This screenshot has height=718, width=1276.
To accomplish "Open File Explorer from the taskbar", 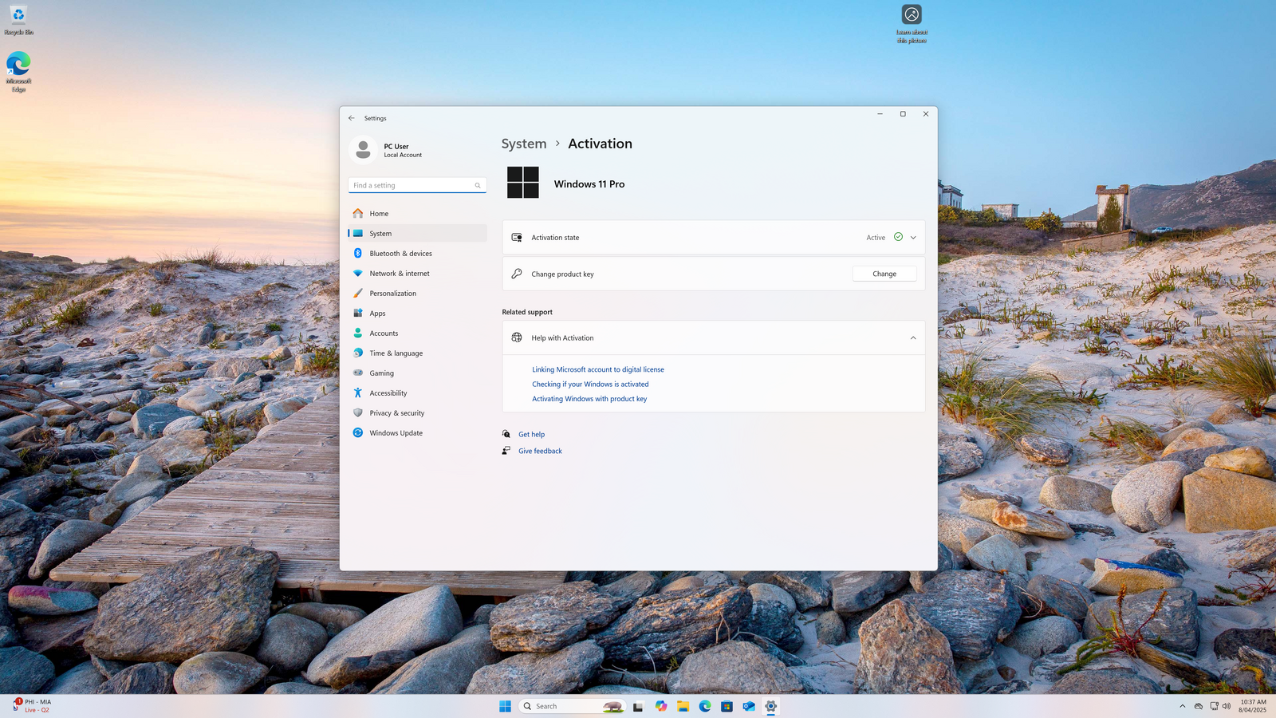I will 683,706.
